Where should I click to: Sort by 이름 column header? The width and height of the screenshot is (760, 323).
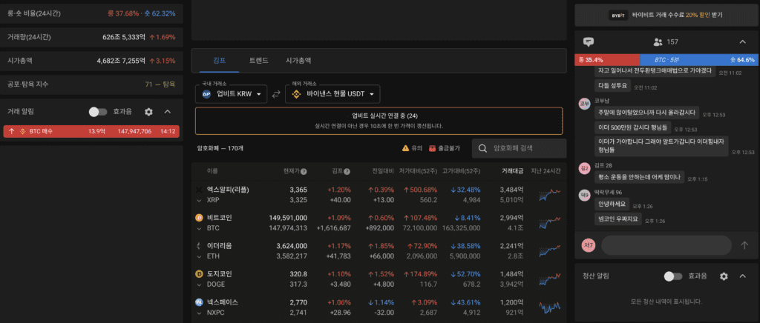pyautogui.click(x=212, y=171)
